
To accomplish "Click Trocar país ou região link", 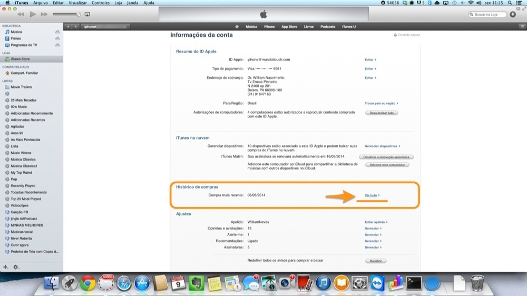I will click(x=381, y=103).
